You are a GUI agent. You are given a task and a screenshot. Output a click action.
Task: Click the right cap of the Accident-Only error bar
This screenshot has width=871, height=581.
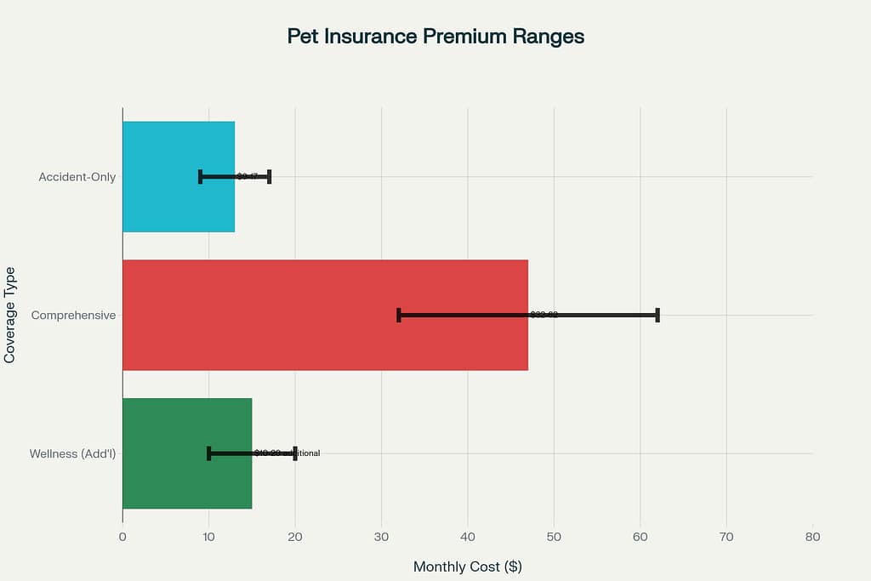269,177
